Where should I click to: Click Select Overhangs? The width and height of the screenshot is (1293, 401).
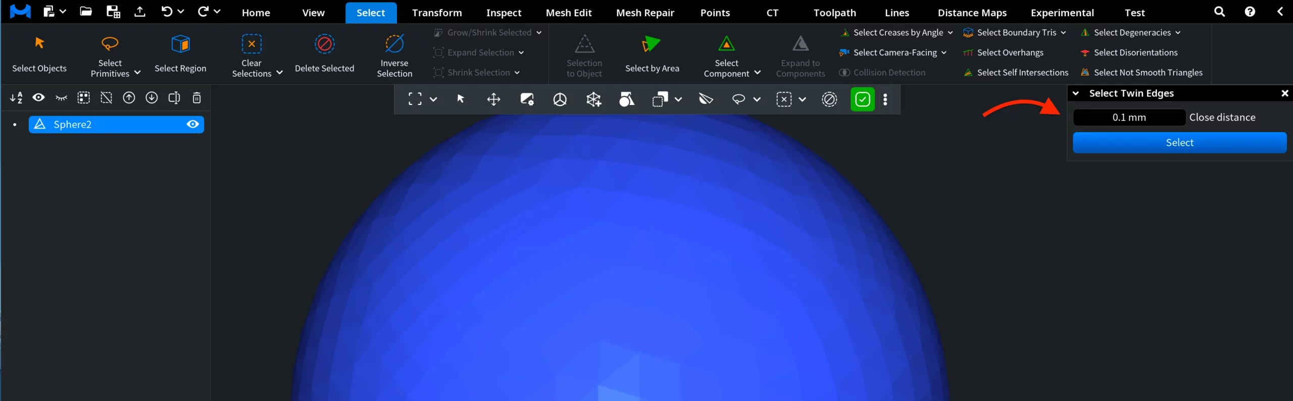click(x=1003, y=52)
